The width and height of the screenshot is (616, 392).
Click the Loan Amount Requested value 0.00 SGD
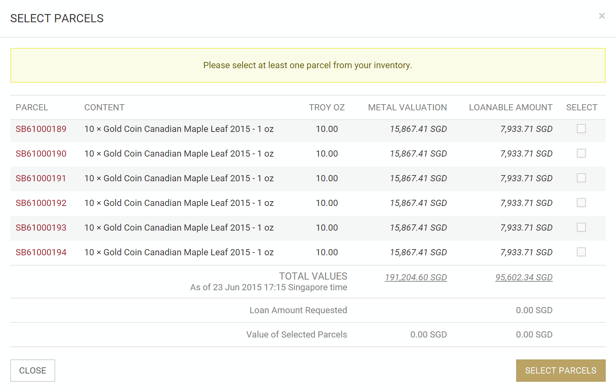click(x=534, y=310)
